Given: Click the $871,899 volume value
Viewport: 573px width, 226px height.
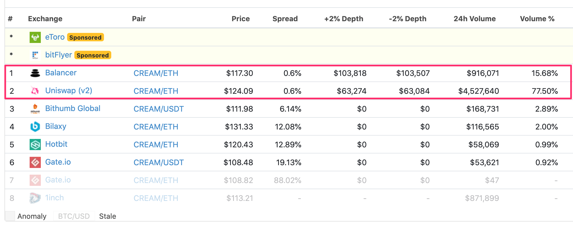Looking at the screenshot, I should point(482,198).
